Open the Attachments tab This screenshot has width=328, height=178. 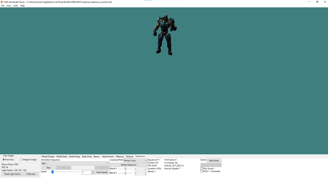[108, 156]
